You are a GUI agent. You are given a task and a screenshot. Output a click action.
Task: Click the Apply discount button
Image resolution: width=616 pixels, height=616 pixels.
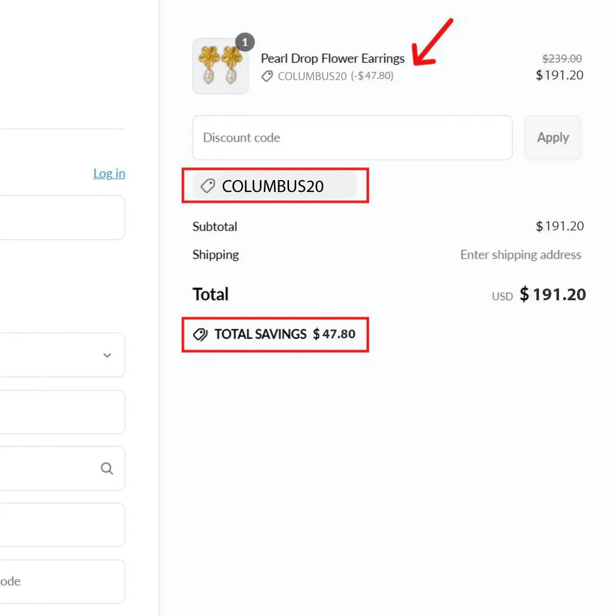[x=552, y=138]
